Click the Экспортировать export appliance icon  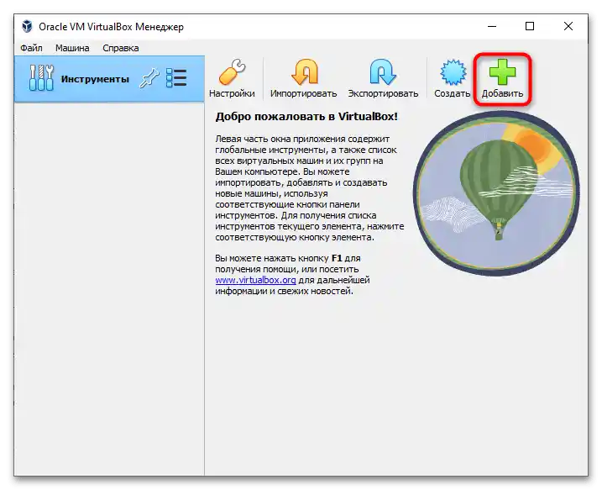point(382,72)
